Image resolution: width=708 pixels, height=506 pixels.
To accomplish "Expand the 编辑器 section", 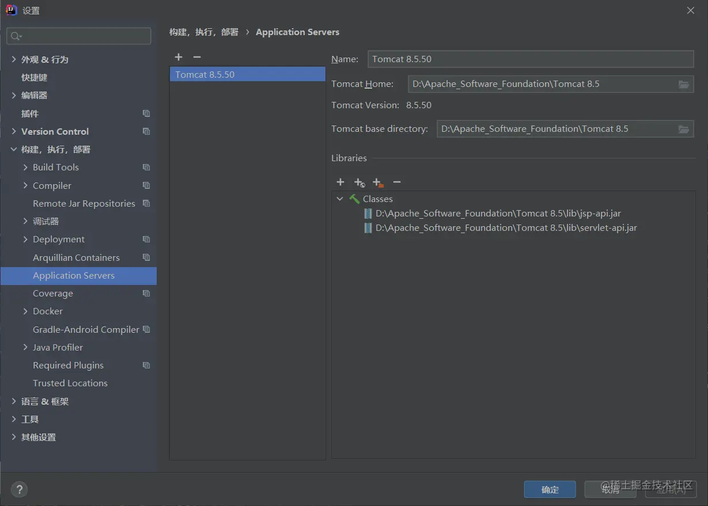I will 14,95.
